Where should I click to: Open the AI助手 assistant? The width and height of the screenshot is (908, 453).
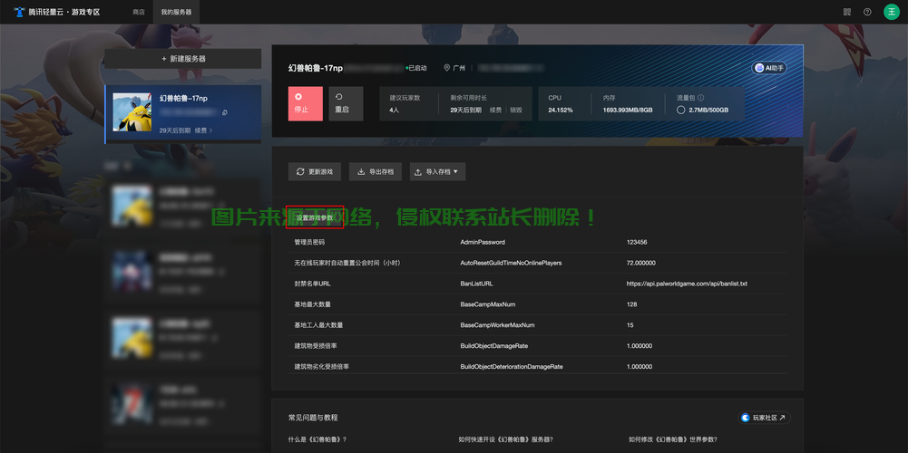(x=769, y=68)
